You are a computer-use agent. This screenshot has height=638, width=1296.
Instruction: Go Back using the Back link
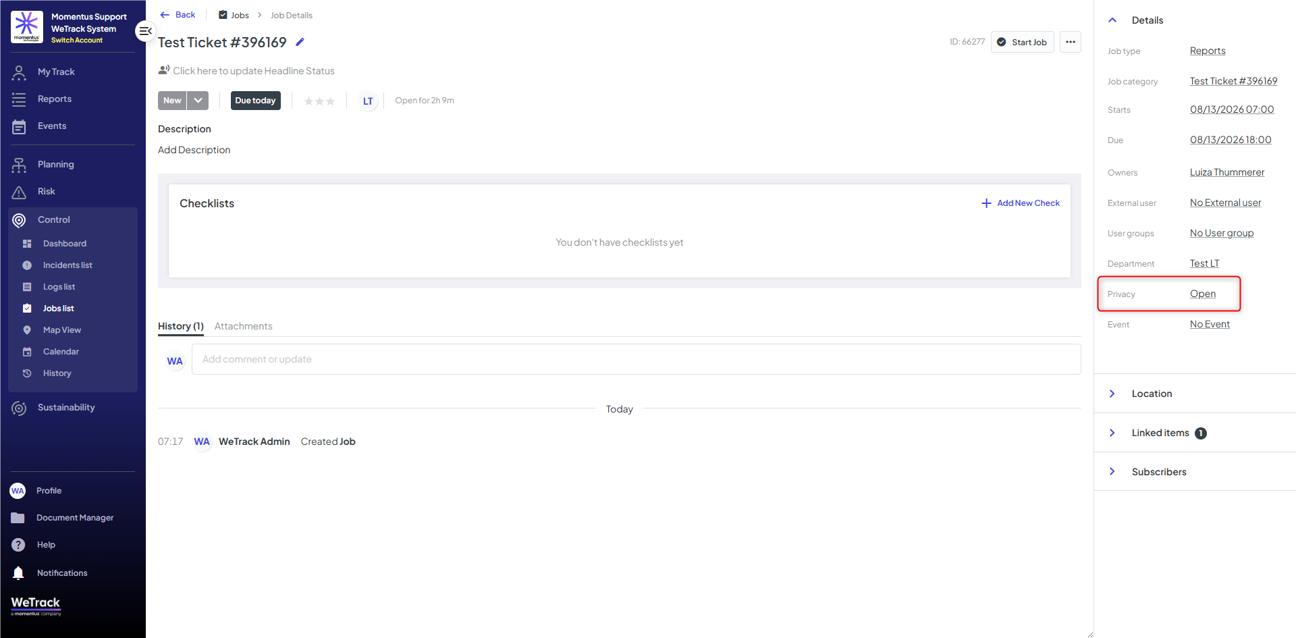pyautogui.click(x=178, y=15)
